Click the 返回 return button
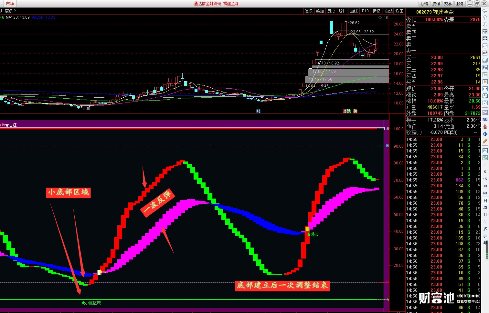The height and width of the screenshot is (313, 489). pyautogui.click(x=399, y=11)
